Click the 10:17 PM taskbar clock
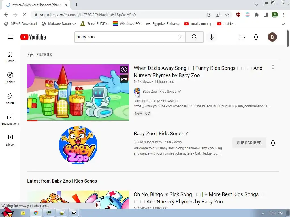The width and height of the screenshot is (290, 217). [x=276, y=213]
